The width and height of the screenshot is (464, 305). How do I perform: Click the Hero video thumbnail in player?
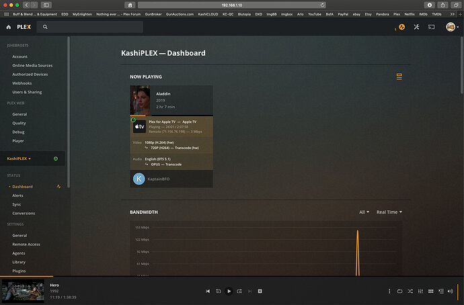click(23, 291)
